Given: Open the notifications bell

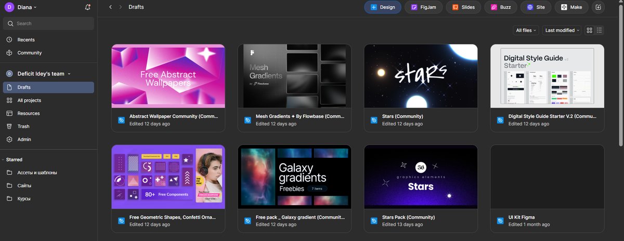Looking at the screenshot, I should pyautogui.click(x=87, y=7).
